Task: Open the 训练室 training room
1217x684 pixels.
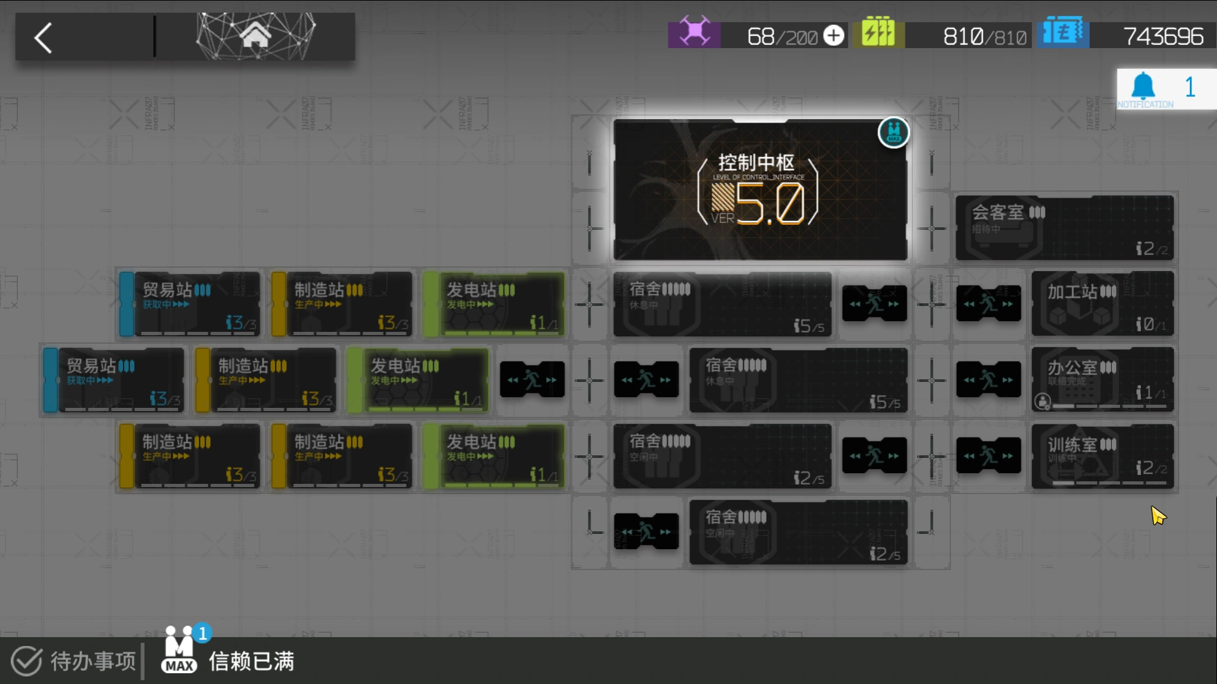Action: tap(1102, 456)
